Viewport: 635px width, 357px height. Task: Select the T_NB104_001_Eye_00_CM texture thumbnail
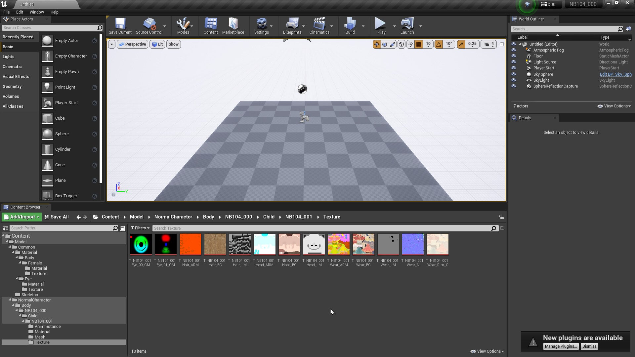point(141,245)
